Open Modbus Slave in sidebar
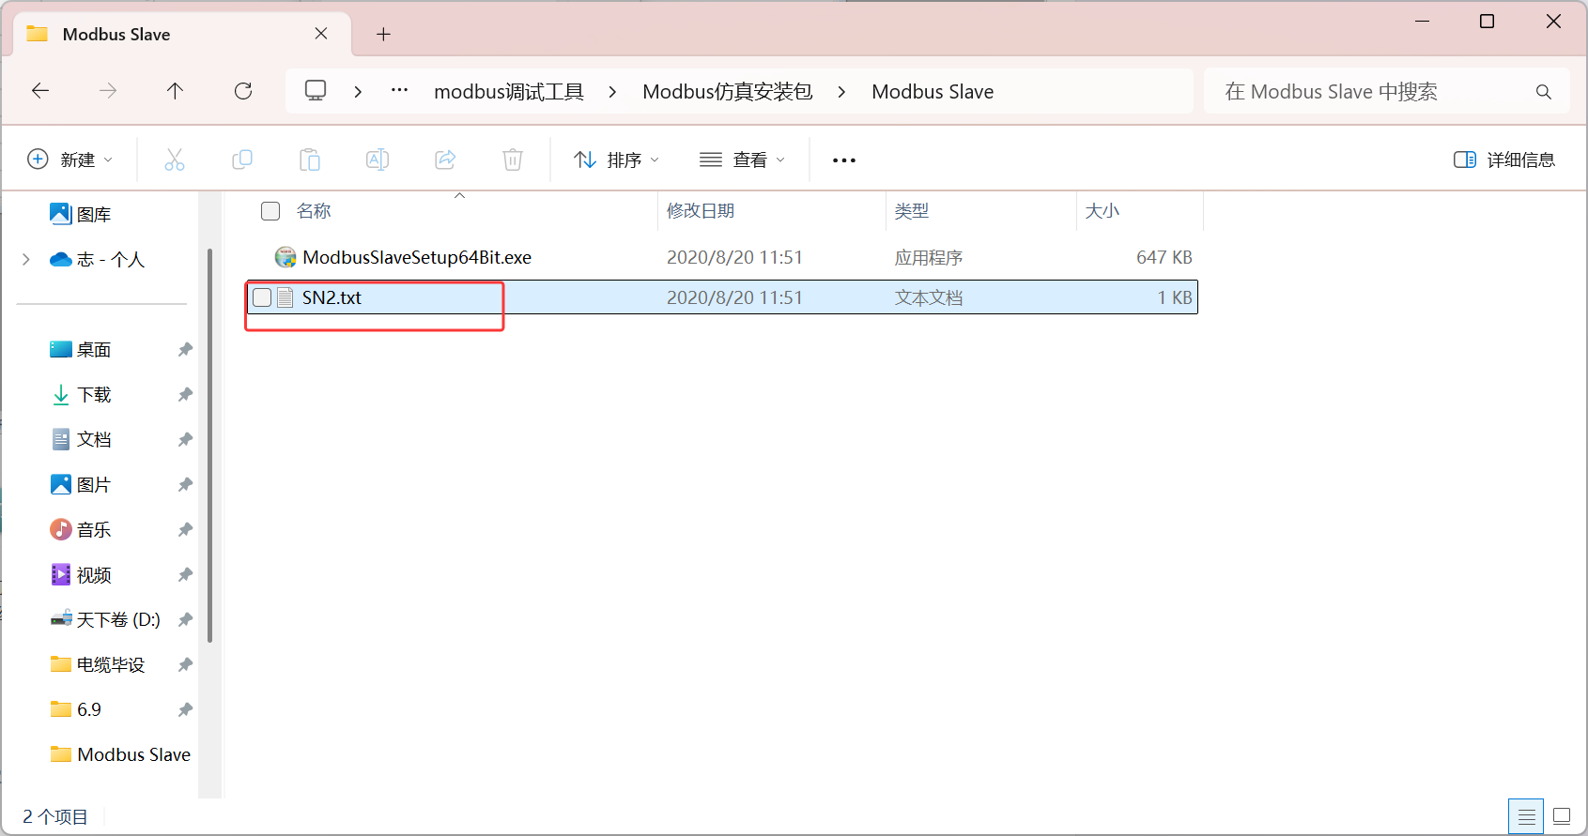The image size is (1588, 836). [x=120, y=754]
